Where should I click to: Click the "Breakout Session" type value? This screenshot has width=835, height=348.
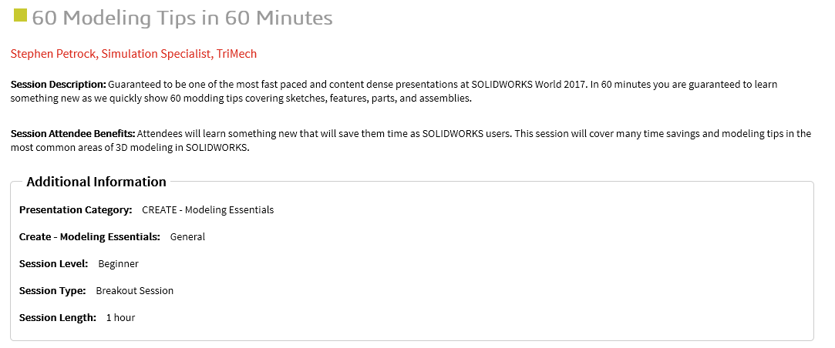[x=135, y=290]
